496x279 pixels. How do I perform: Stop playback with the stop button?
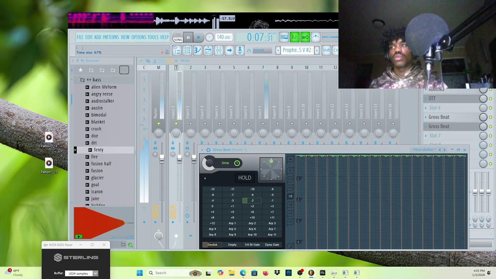coord(198,38)
